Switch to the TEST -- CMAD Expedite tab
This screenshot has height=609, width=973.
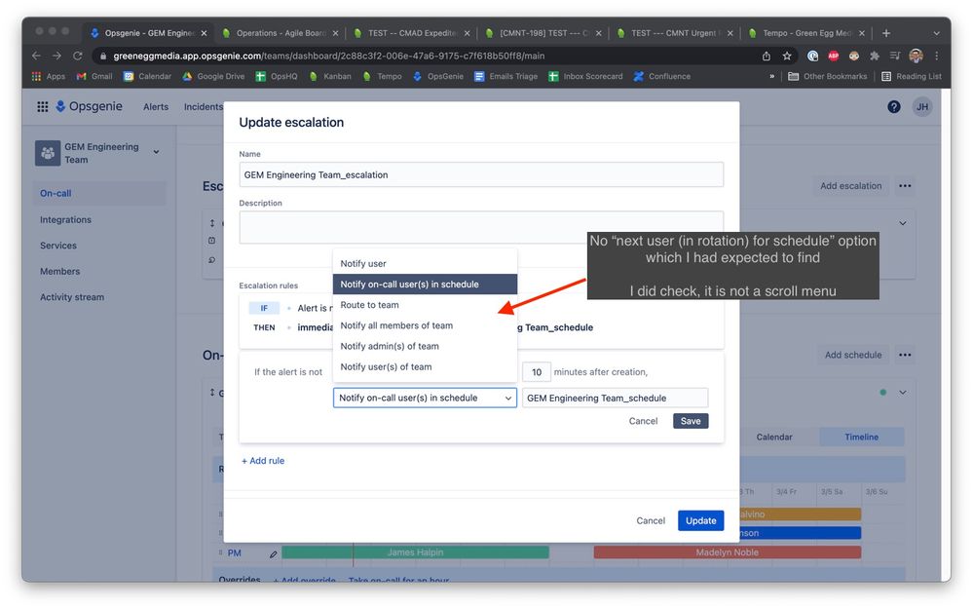(x=412, y=33)
